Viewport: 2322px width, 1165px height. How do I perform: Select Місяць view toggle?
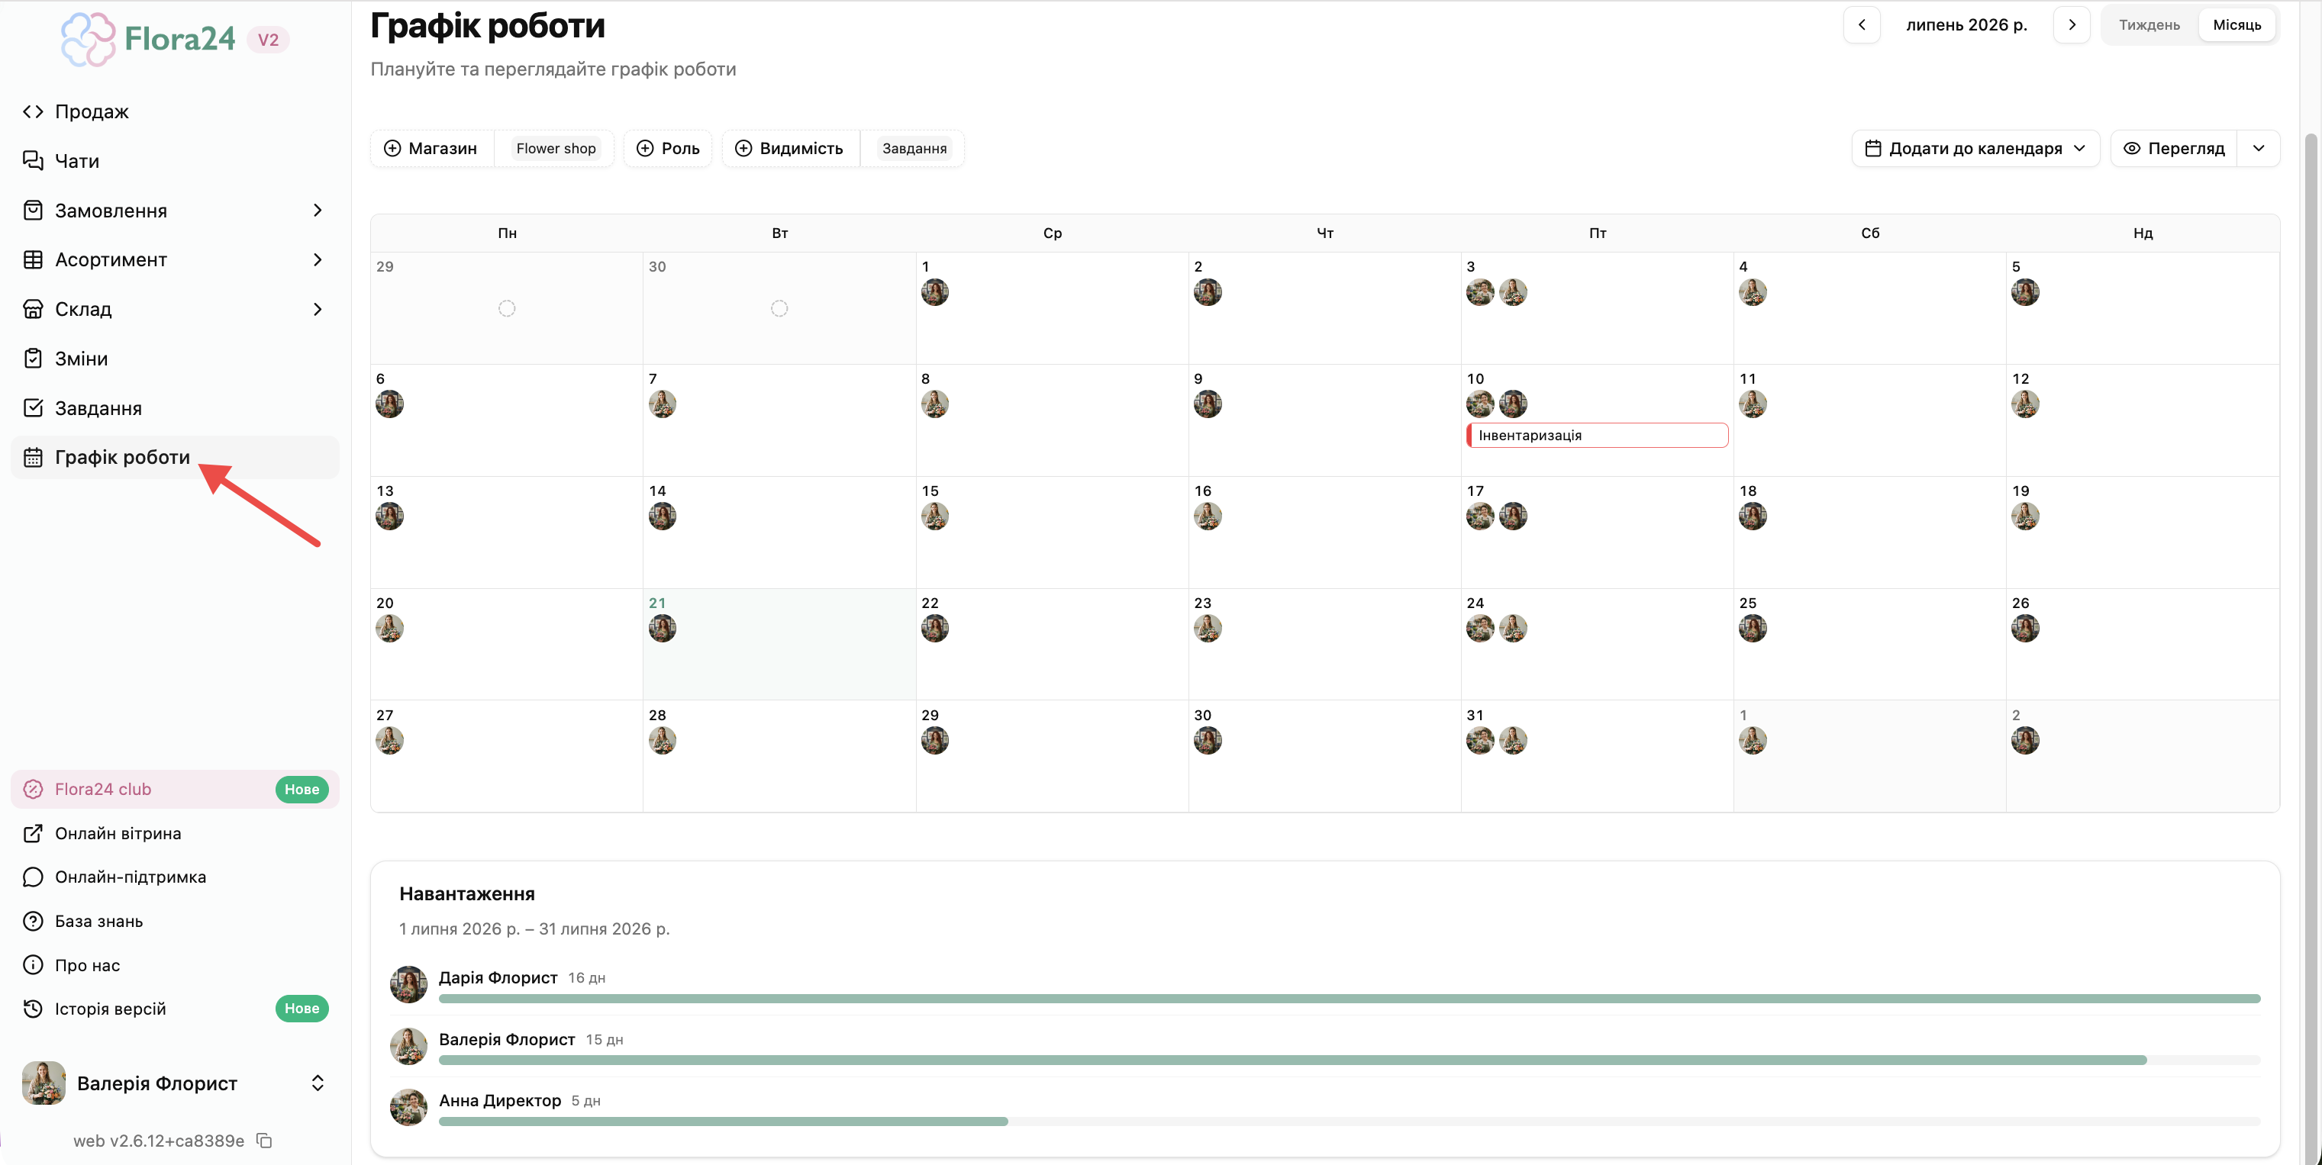pos(2237,25)
